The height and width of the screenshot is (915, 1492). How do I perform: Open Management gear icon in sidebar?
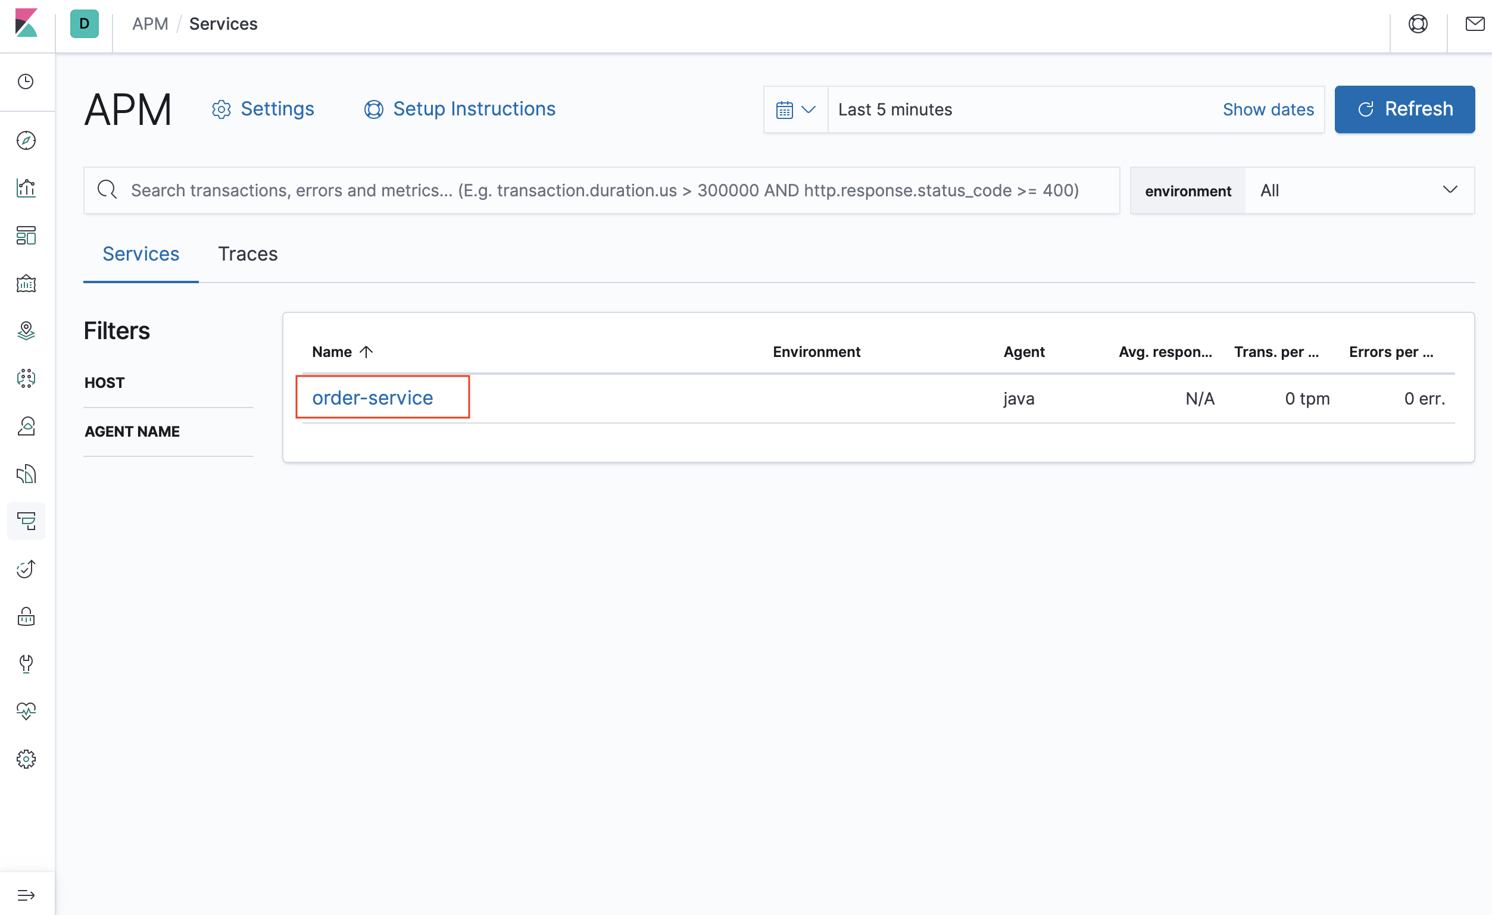click(26, 759)
